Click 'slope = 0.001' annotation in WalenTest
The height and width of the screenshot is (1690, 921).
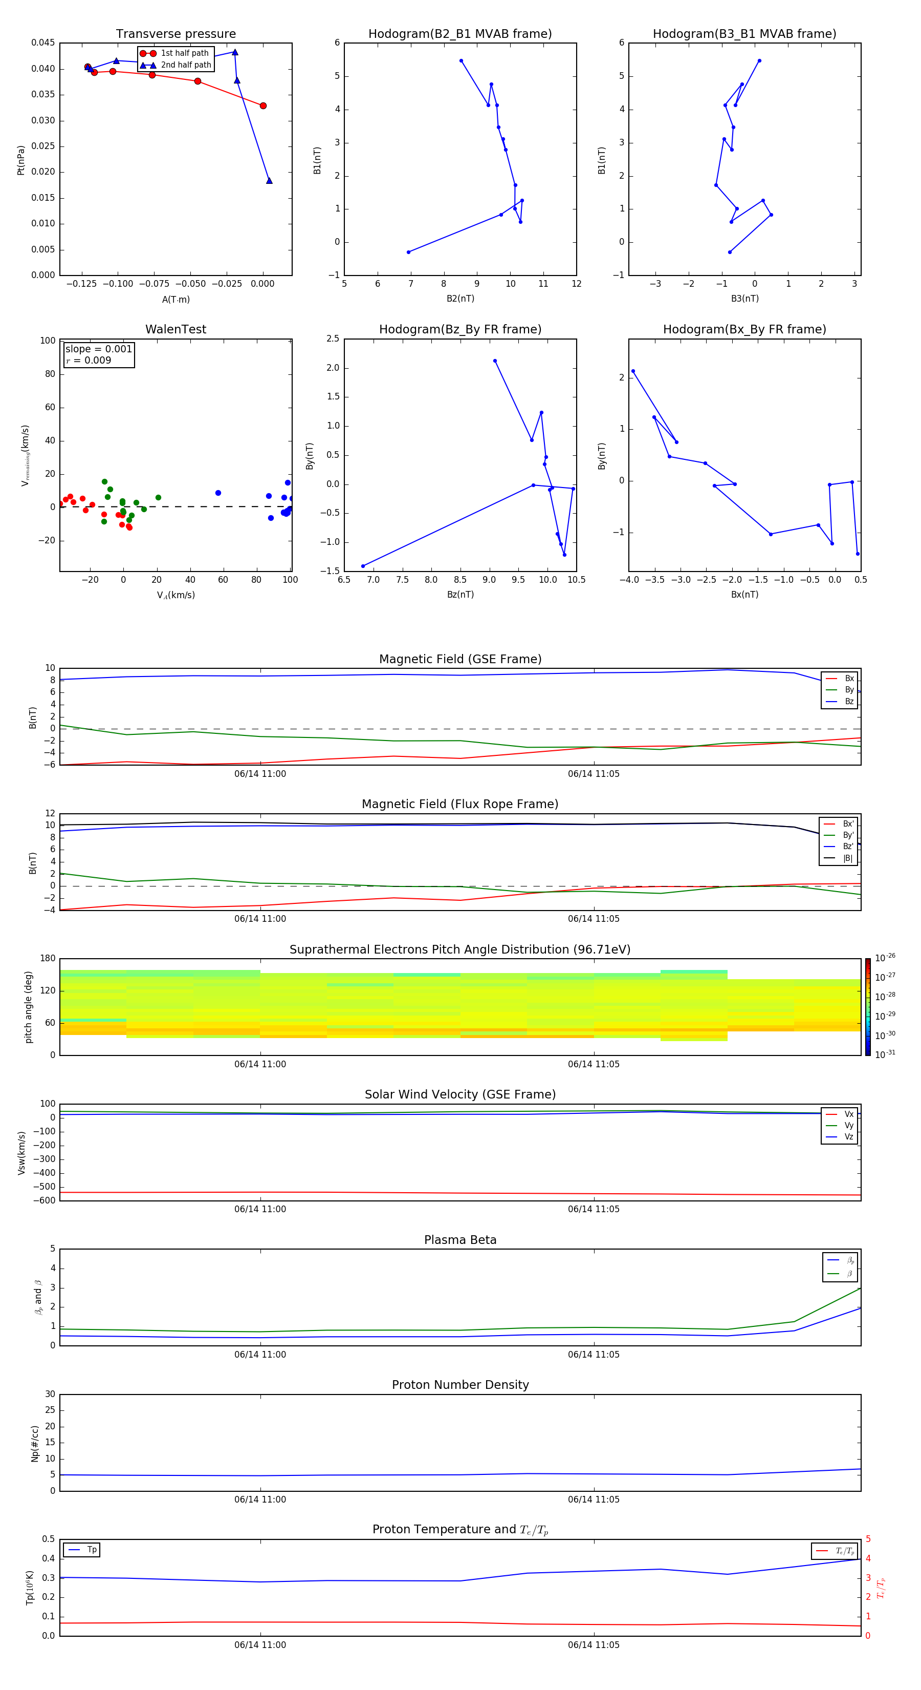98,349
